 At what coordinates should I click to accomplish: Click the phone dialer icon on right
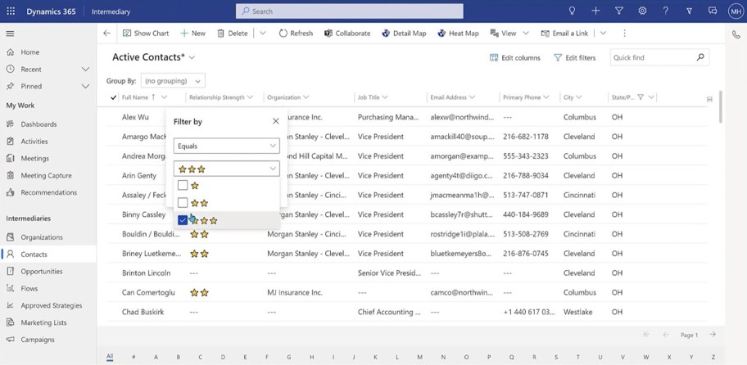point(736,34)
